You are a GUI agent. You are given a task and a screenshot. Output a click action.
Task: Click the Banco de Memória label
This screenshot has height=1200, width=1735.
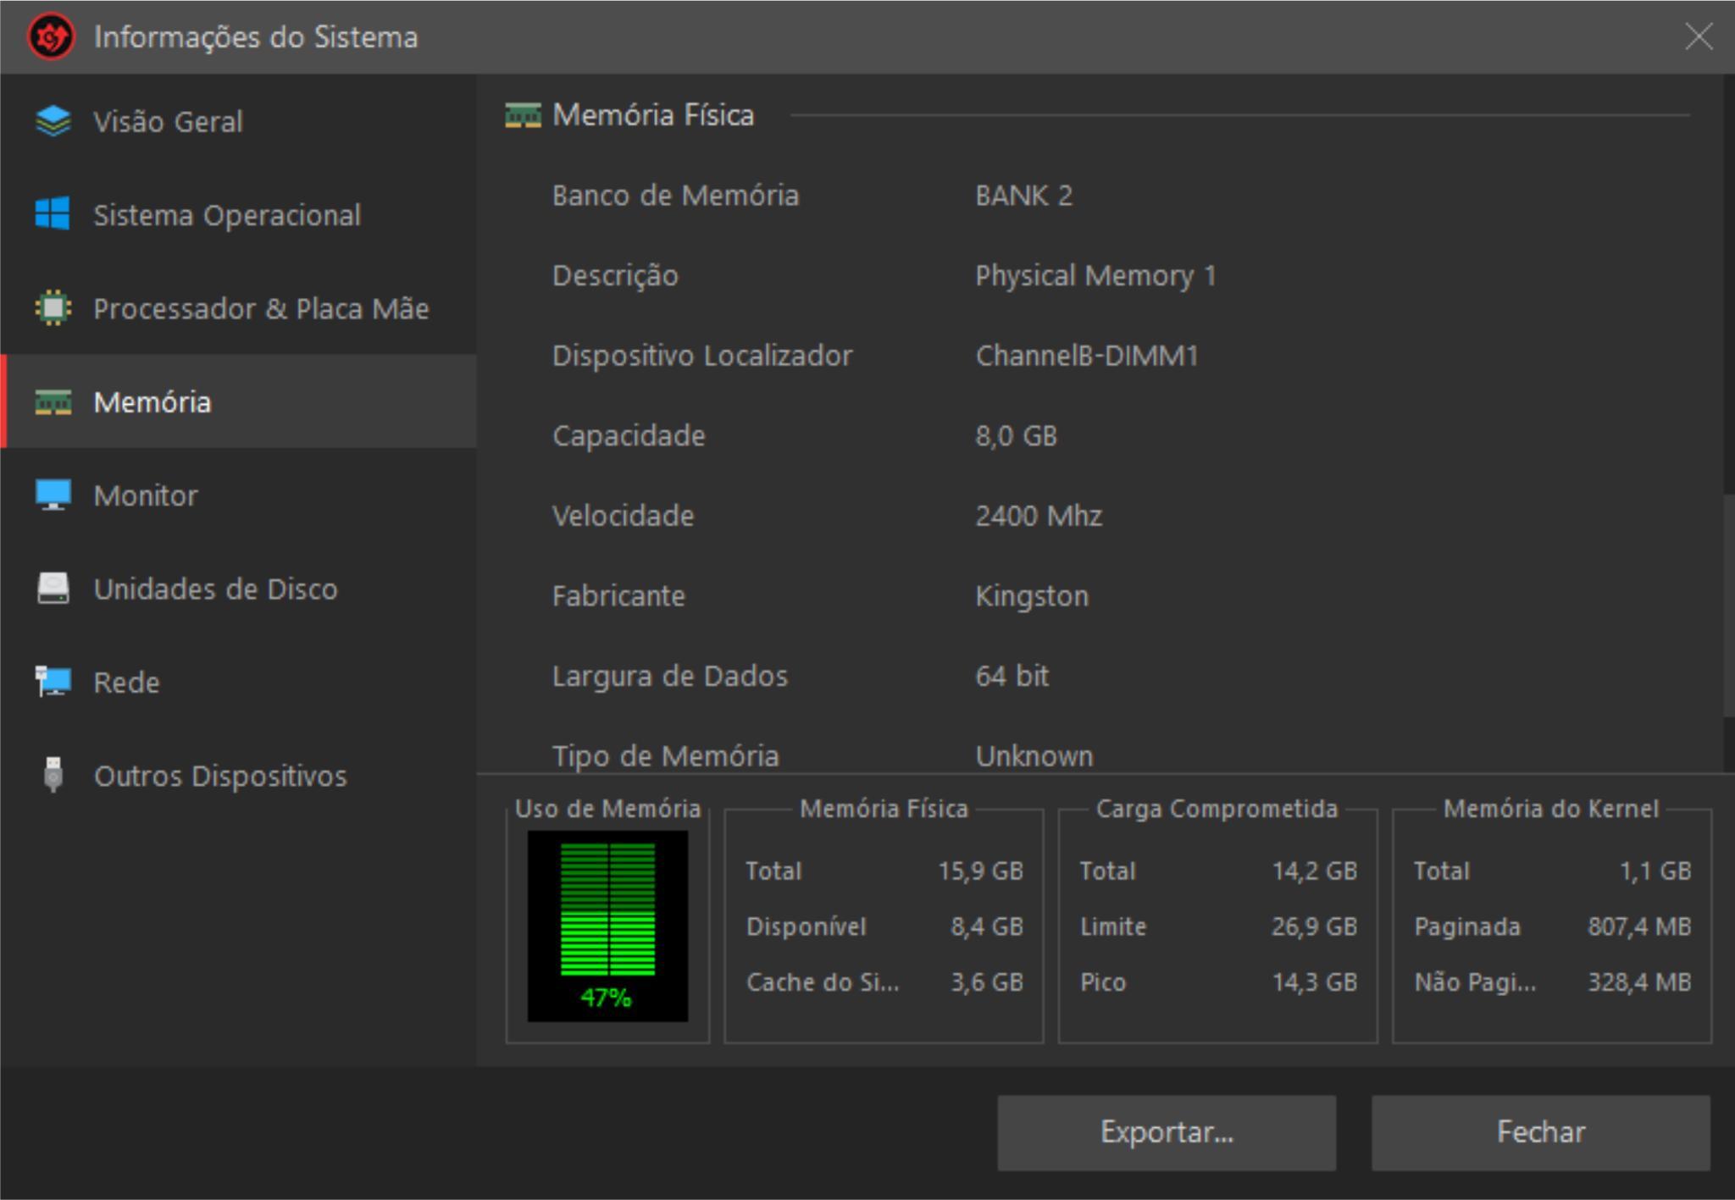coord(676,196)
